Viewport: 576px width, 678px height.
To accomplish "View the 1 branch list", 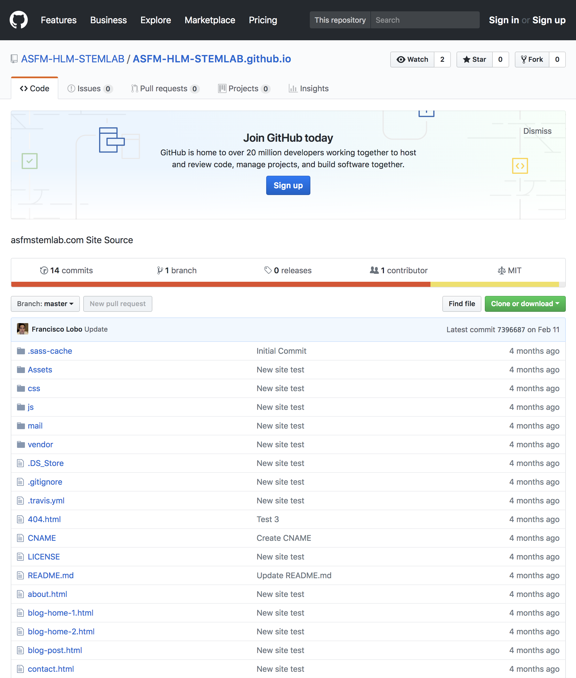I will coord(177,270).
